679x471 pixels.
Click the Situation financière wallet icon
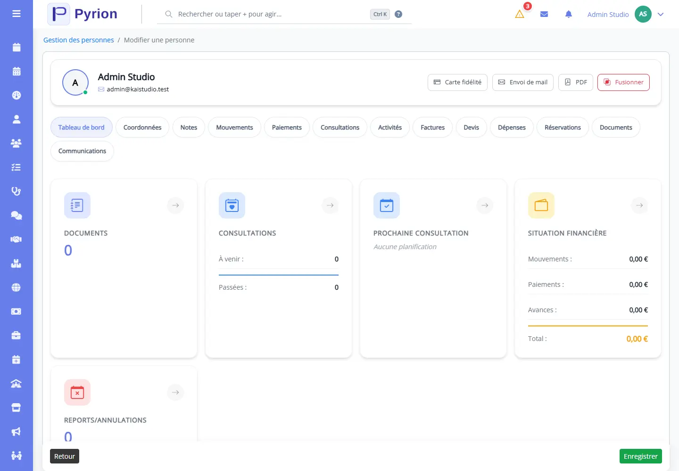coord(541,205)
